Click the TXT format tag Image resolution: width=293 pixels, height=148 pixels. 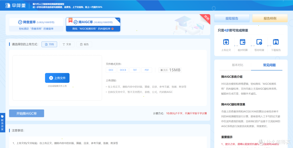click(x=135, y=70)
